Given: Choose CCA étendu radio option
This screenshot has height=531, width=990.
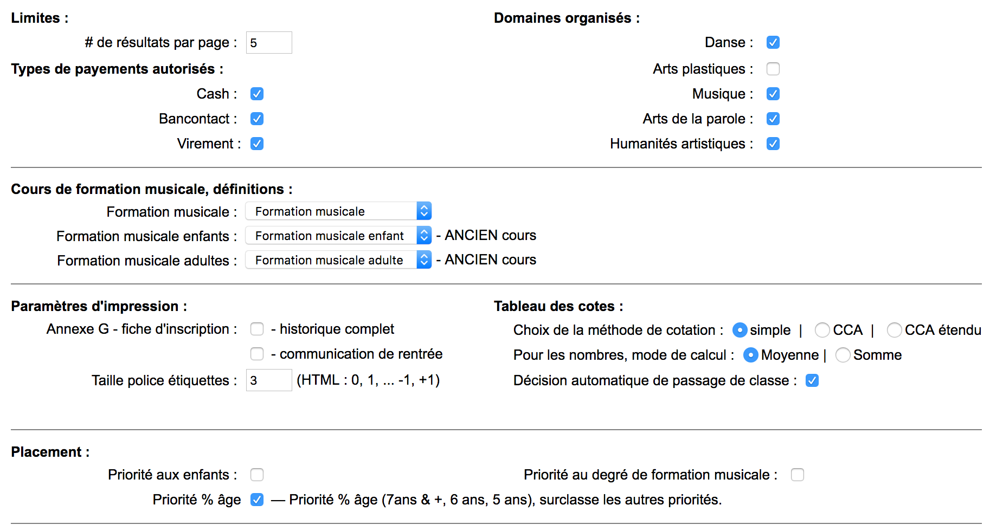Looking at the screenshot, I should pos(894,330).
